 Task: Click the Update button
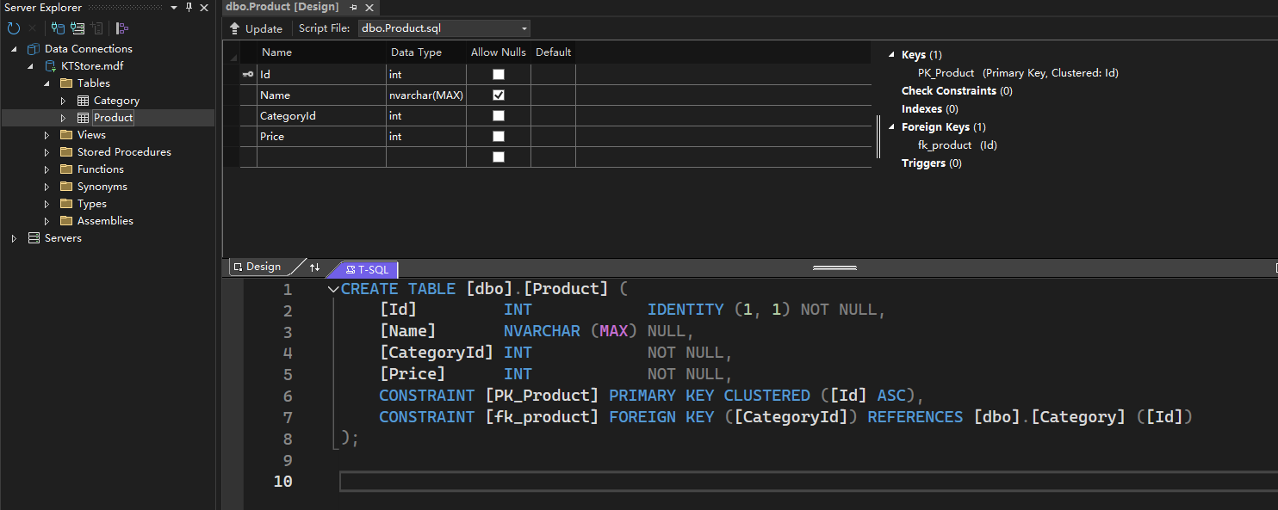click(x=256, y=28)
